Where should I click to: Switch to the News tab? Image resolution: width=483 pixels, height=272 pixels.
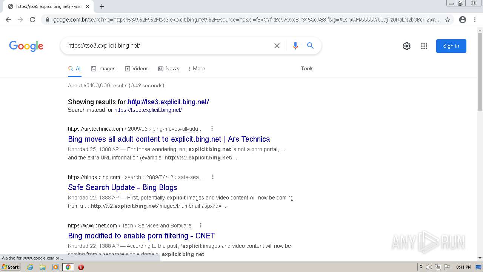(x=168, y=69)
